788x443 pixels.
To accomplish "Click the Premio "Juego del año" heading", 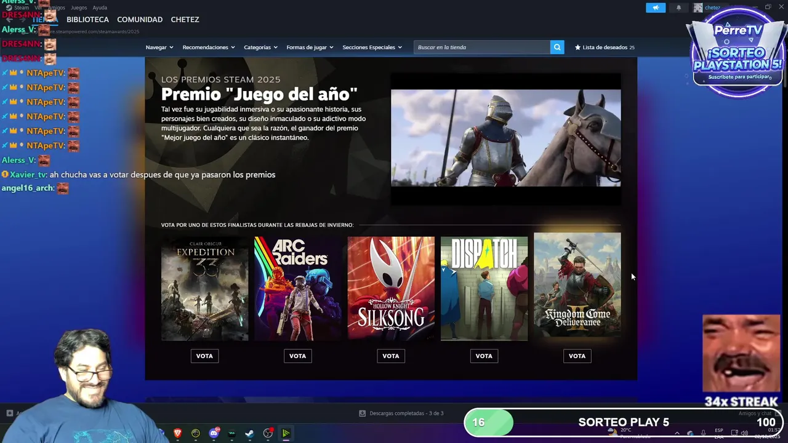I will pos(259,94).
